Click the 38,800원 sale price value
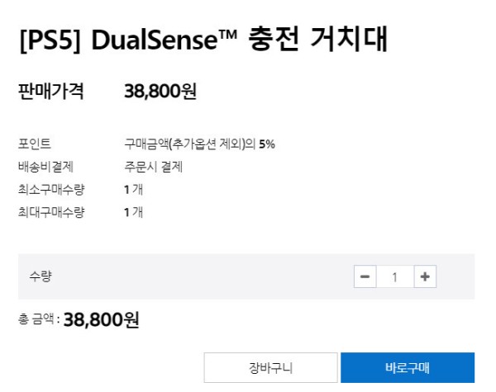Viewport: 496px width, 392px height. [x=160, y=92]
